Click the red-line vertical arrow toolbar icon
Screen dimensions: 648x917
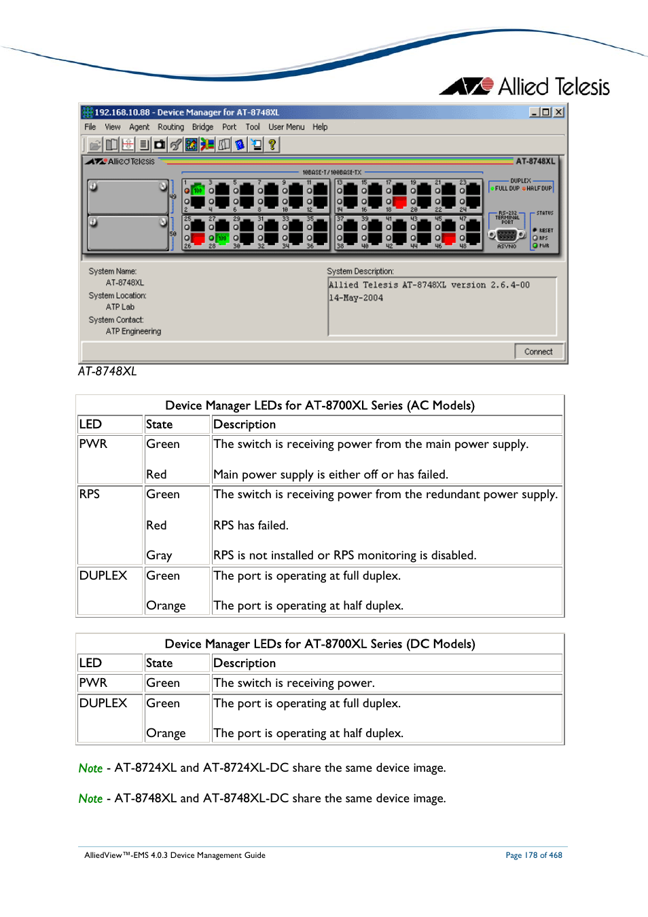tap(128, 145)
